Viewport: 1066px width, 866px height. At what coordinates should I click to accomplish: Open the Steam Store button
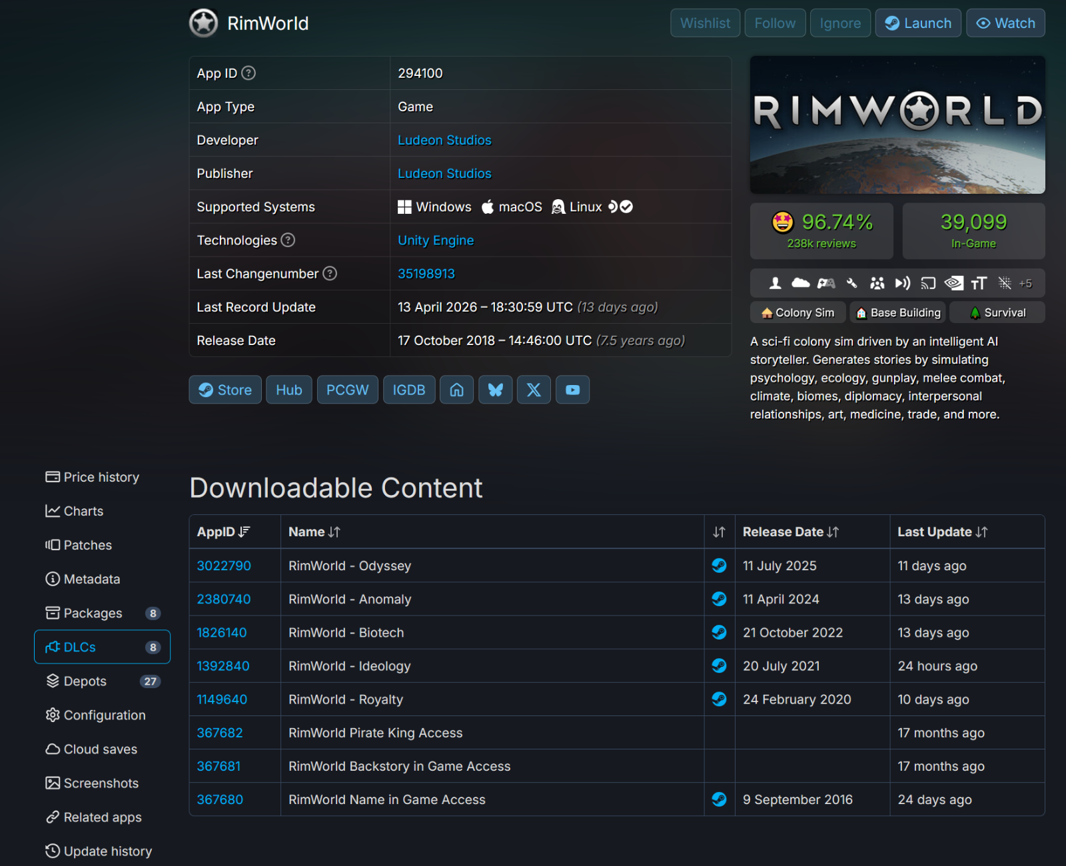coord(225,390)
